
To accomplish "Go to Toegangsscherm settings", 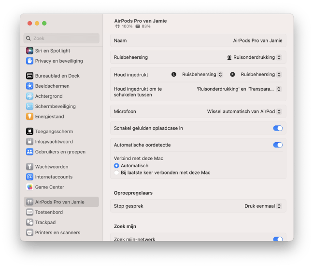I will click(x=54, y=131).
